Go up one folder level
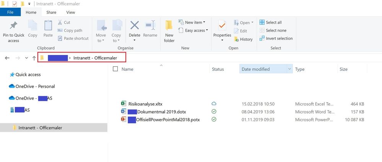Image resolution: width=382 pixels, height=162 pixels. click(34, 58)
